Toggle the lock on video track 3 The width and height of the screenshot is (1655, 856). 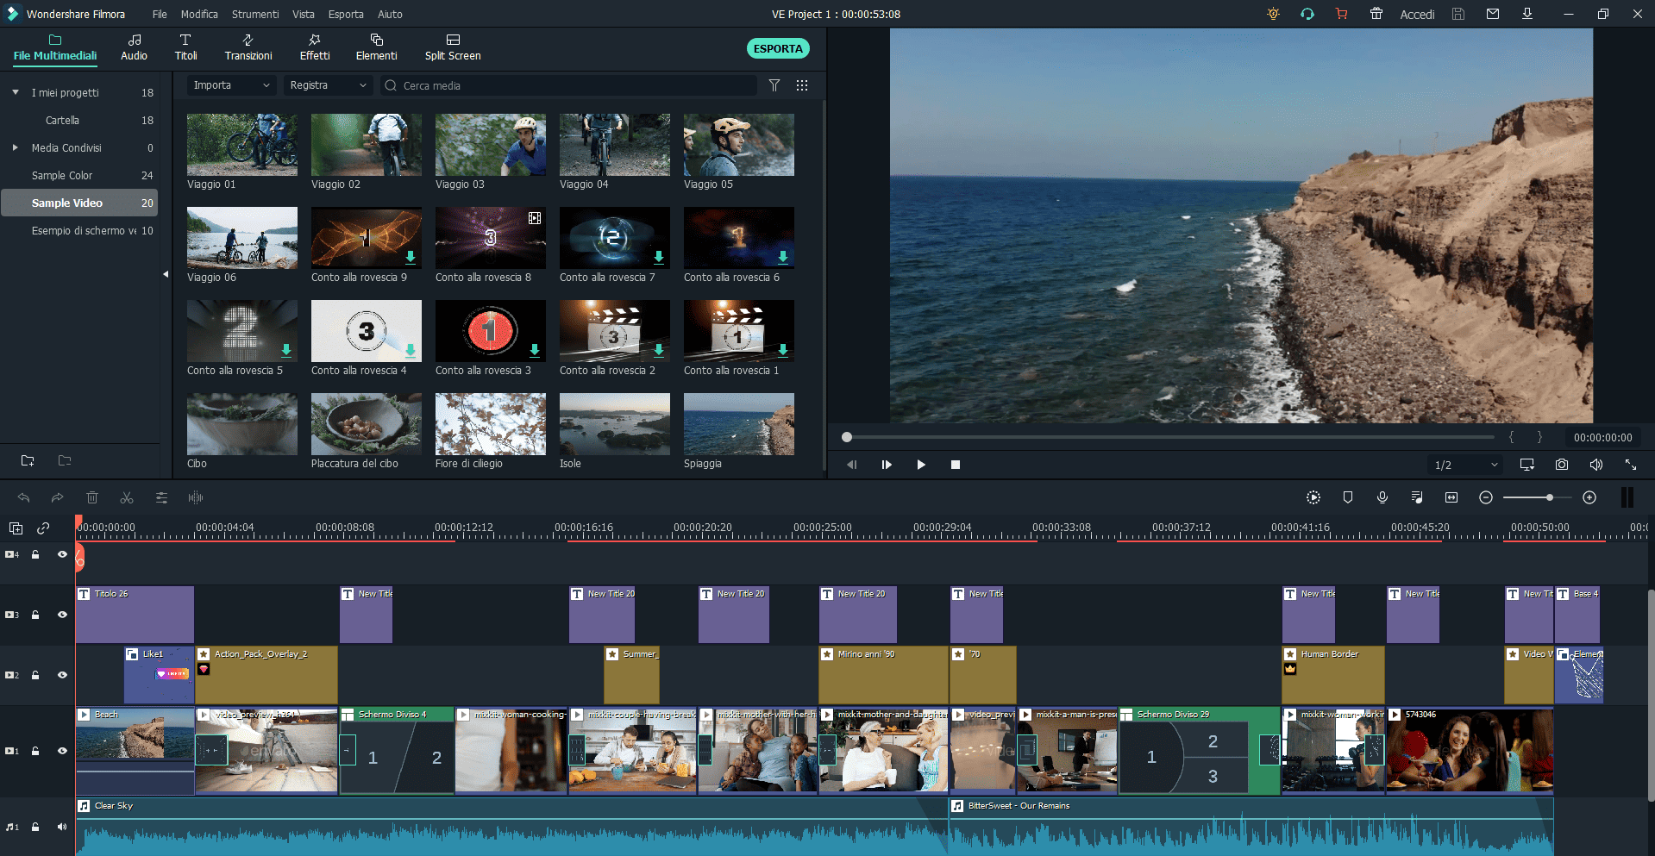(35, 615)
